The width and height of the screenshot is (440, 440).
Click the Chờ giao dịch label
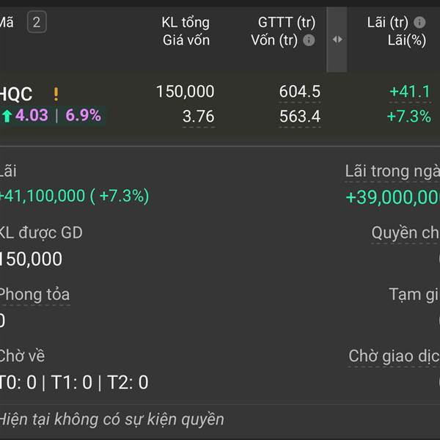(393, 356)
